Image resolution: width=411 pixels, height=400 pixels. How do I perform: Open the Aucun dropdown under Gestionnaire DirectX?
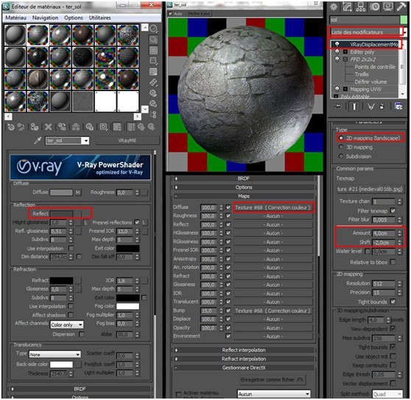pyautogui.click(x=274, y=393)
